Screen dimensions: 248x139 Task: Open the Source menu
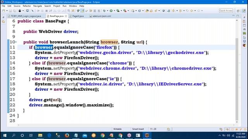point(17,6)
